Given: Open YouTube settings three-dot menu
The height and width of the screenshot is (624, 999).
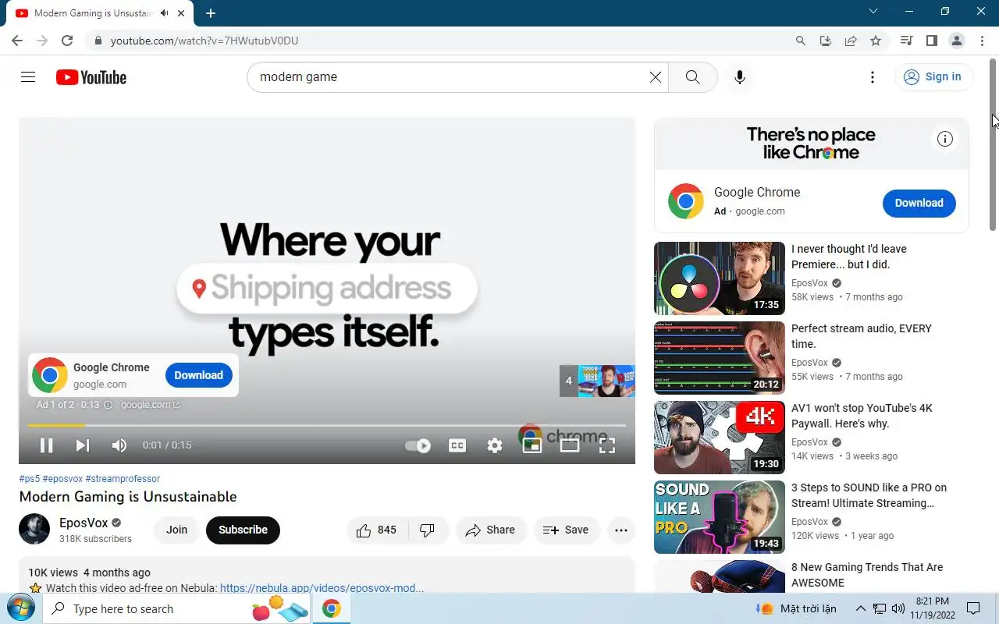Looking at the screenshot, I should 873,77.
